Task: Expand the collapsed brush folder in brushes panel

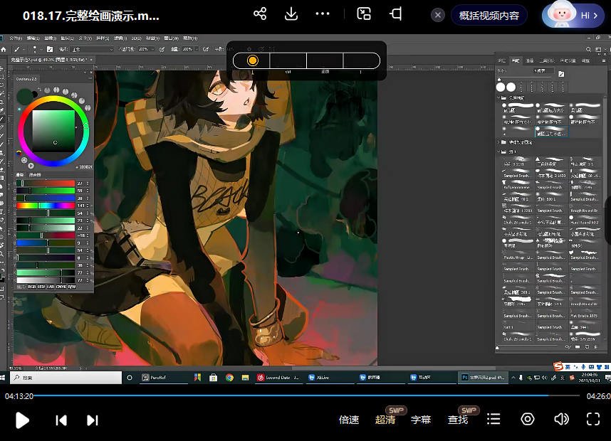Action: pos(499,142)
